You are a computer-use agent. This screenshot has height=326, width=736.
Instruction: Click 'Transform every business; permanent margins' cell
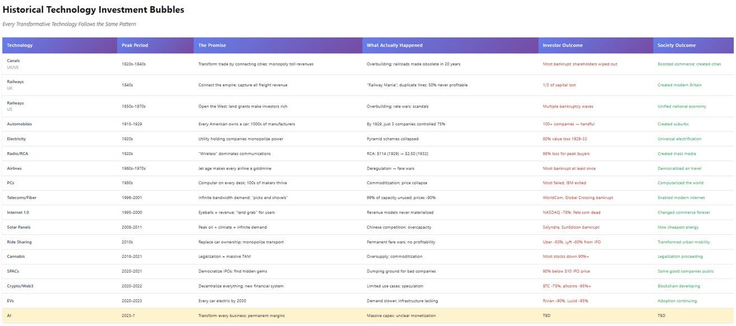coord(278,315)
